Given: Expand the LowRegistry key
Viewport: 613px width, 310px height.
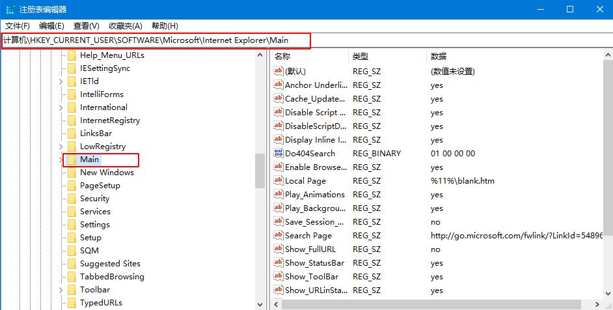Looking at the screenshot, I should (61, 147).
